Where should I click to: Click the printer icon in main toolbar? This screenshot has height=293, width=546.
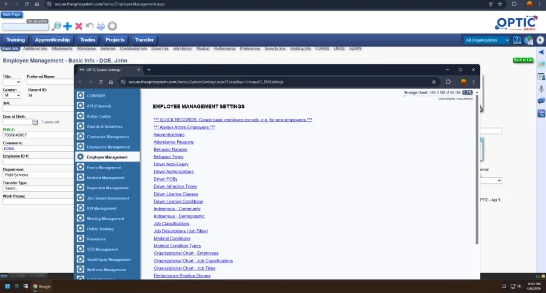[x=101, y=26]
